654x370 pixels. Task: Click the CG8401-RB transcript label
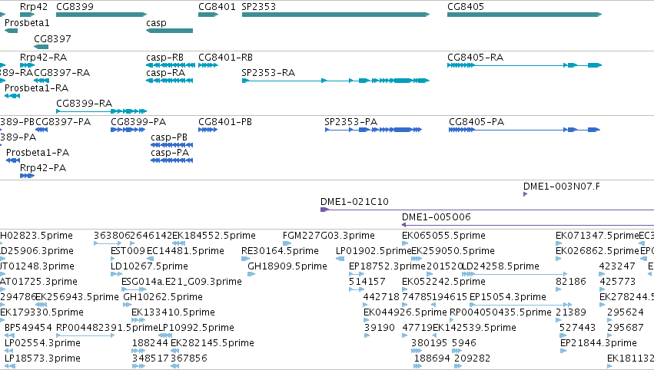(225, 57)
